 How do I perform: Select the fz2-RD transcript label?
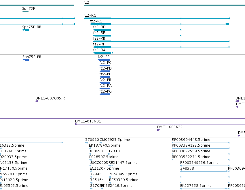(x=99, y=27)
